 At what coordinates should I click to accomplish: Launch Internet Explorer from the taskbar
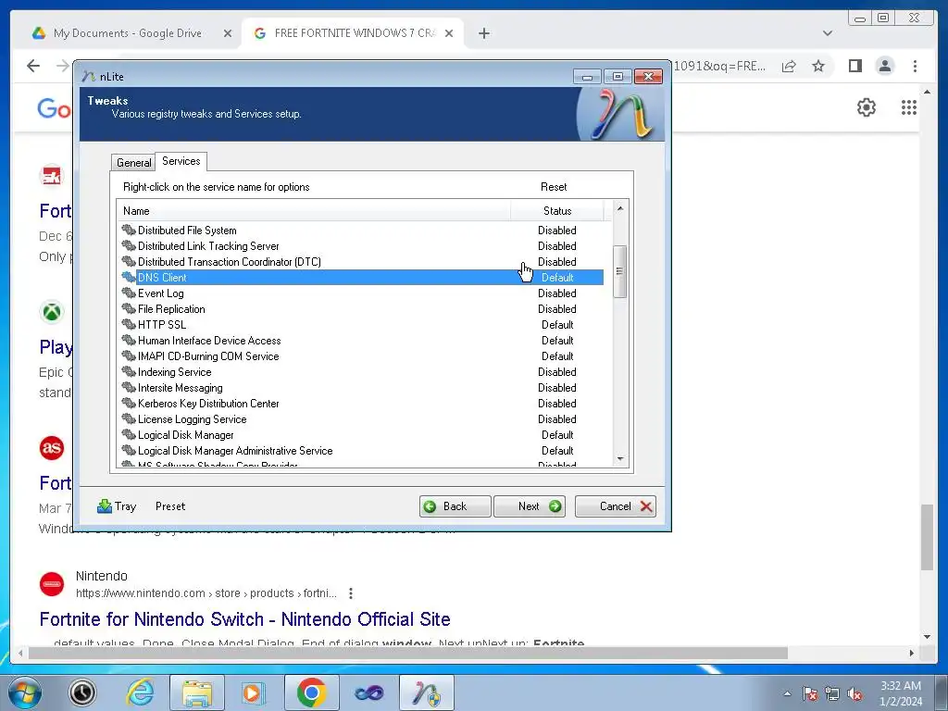point(141,692)
